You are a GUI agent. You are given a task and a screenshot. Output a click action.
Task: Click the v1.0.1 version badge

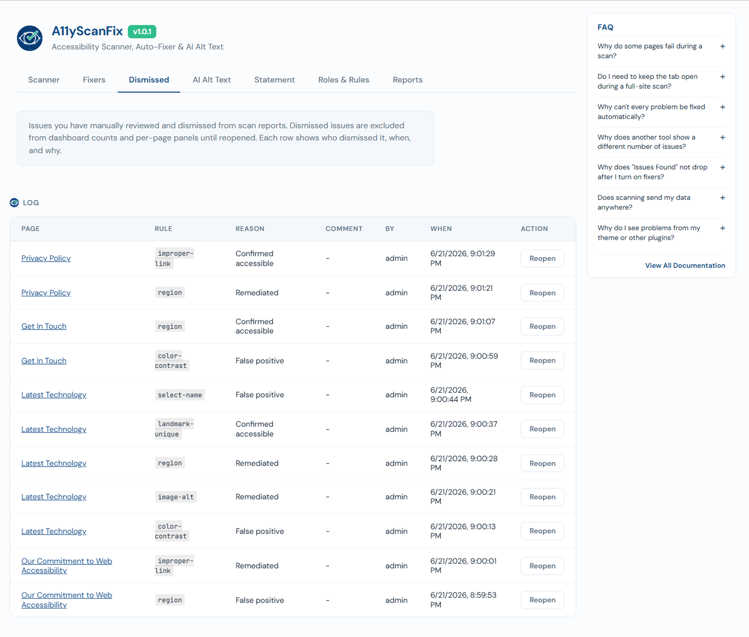(142, 31)
